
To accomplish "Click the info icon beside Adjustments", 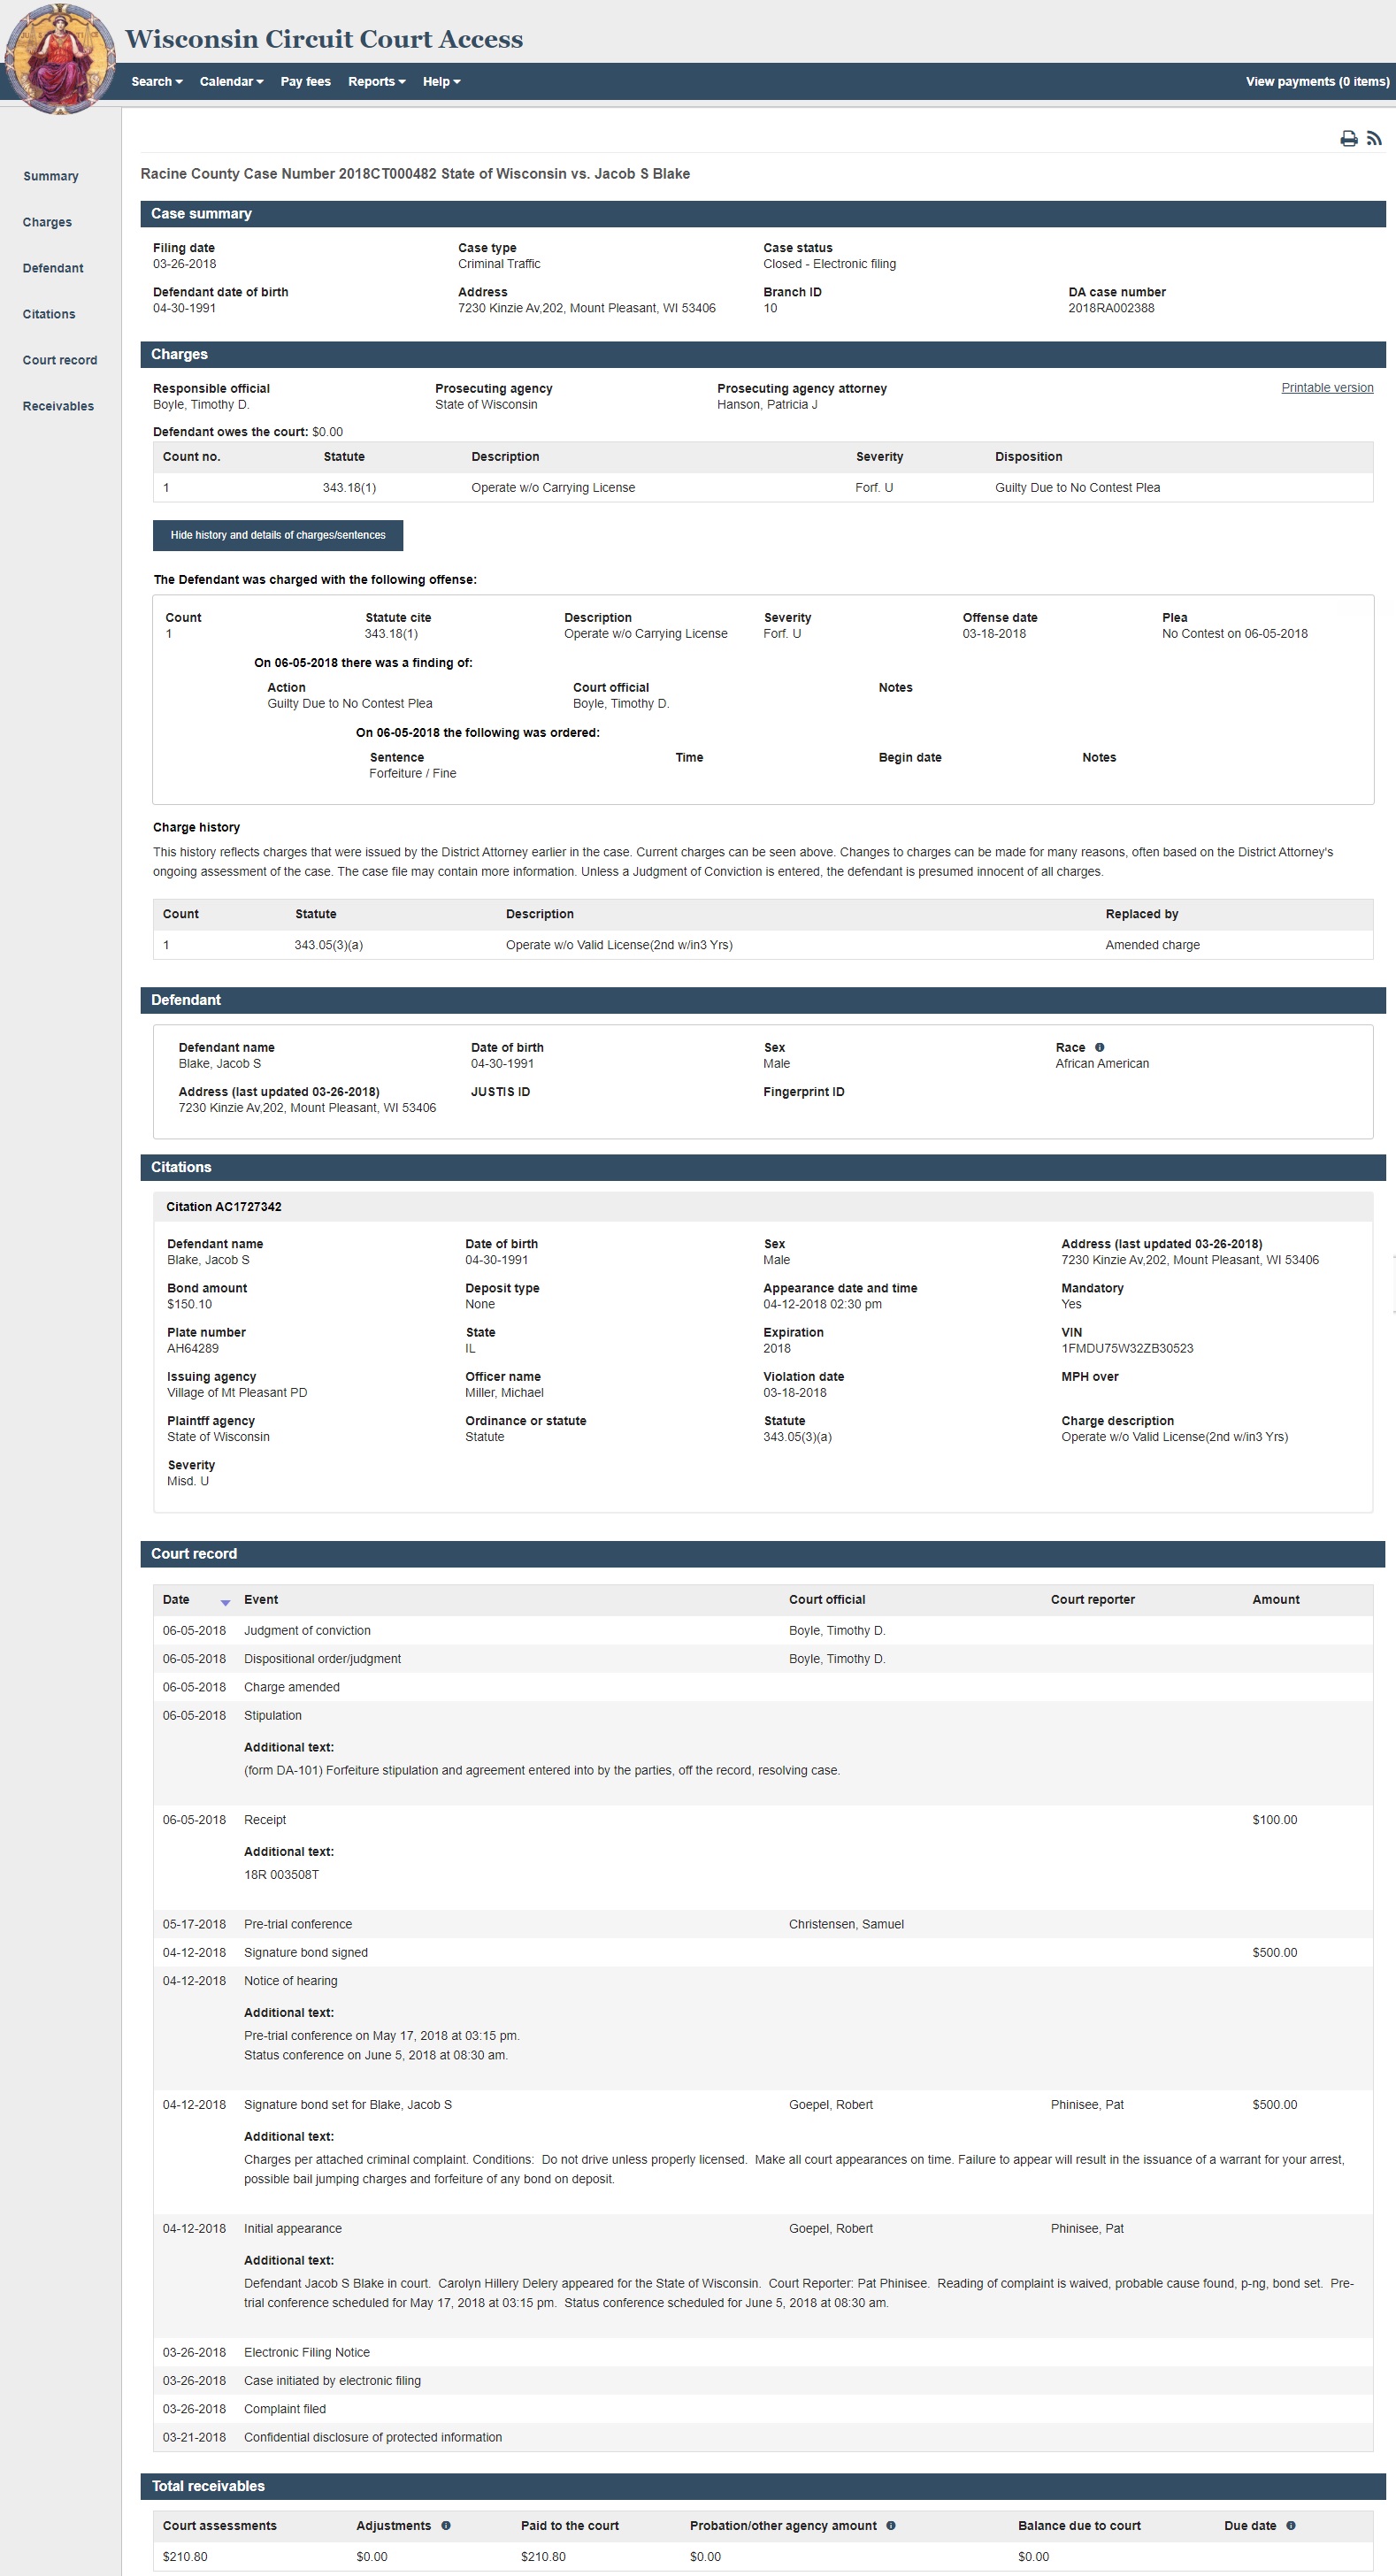I will tap(446, 2525).
